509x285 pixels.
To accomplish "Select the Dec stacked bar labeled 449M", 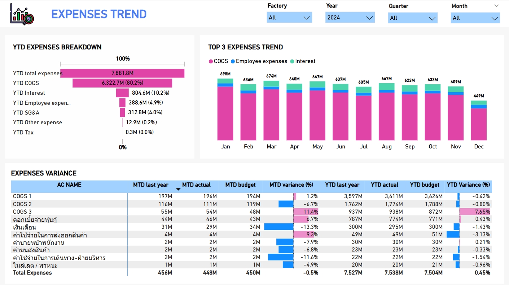I will click(x=479, y=120).
